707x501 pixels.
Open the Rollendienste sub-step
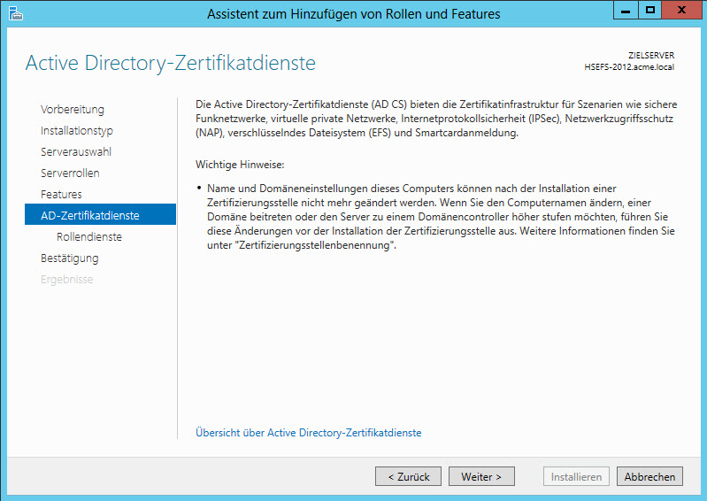[x=89, y=236]
